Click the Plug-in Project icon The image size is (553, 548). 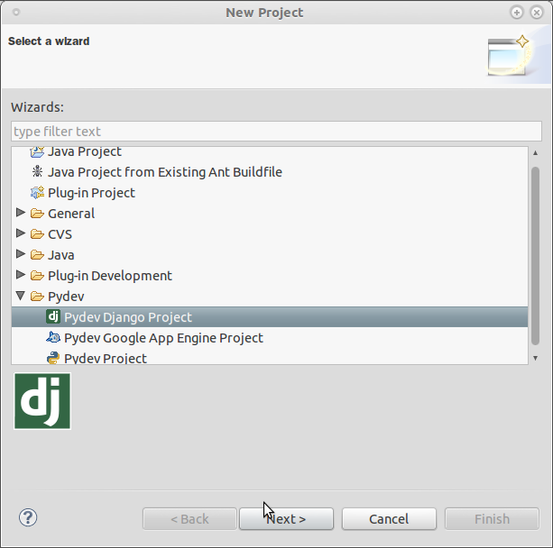tap(37, 192)
